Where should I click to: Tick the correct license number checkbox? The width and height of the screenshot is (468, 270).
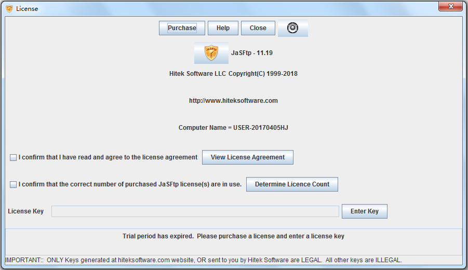click(13, 184)
